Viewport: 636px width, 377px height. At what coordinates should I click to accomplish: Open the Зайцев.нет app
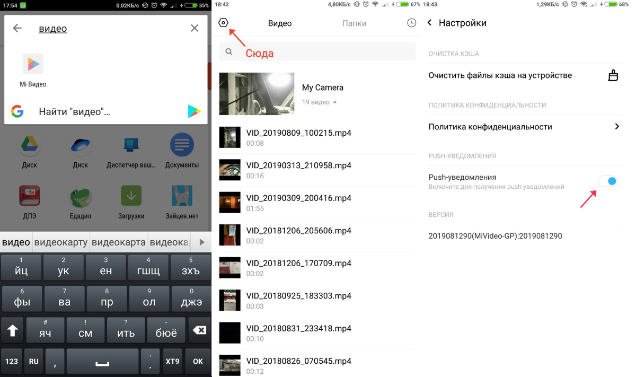[x=181, y=195]
